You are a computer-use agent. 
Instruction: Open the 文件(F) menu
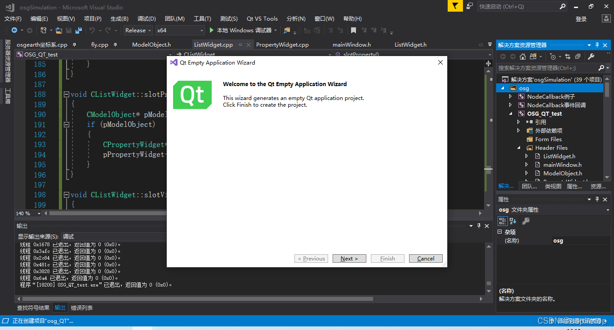(13, 19)
